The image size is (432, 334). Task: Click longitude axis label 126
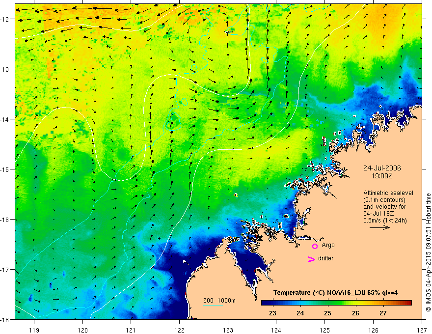point(373,330)
